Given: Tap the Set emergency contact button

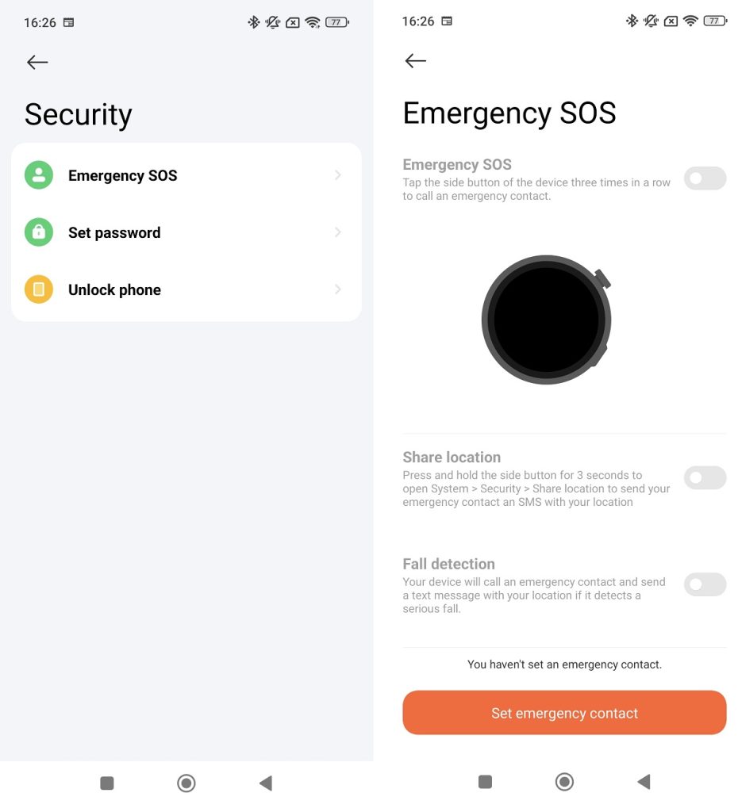Looking at the screenshot, I should [564, 713].
